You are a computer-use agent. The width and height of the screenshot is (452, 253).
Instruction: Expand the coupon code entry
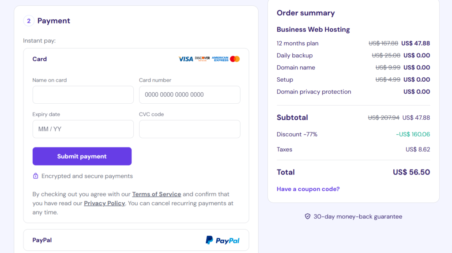[x=308, y=189]
